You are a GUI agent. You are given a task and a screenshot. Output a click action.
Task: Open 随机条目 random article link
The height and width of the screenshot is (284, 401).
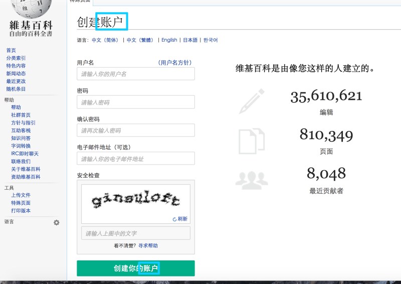(16, 89)
